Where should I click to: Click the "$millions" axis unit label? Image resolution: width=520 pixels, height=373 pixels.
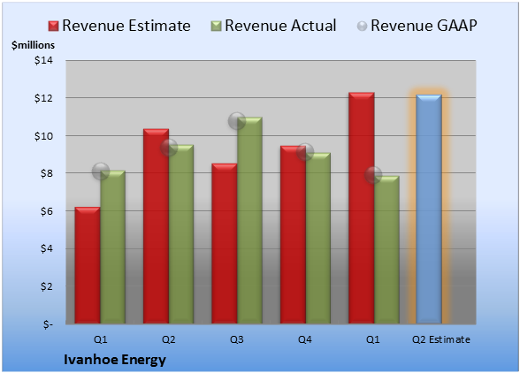33,45
